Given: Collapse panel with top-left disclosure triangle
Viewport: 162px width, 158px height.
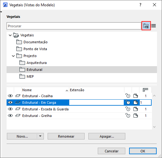Looking at the screenshot, I should point(1,12).
